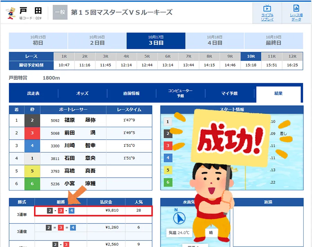
Task: Click the 一般 grade badge
Action: [x=60, y=12]
